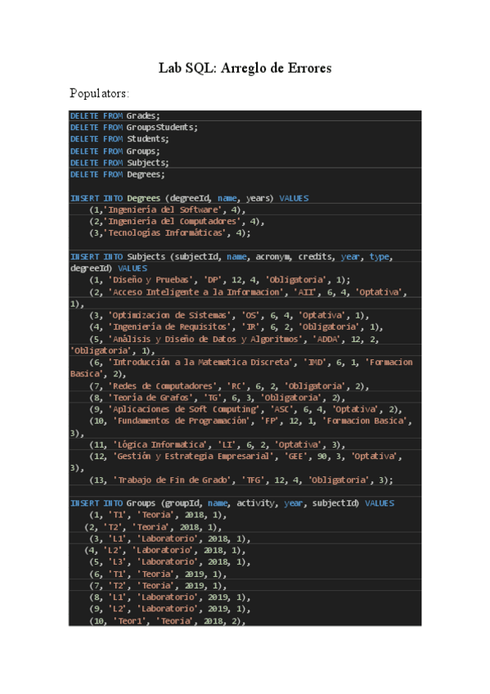Select the line 'DELETE FROM Degrees;'
Viewport: 490px width, 694px height.
(x=117, y=174)
